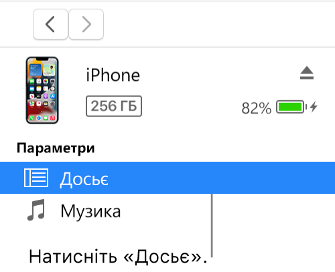The height and width of the screenshot is (272, 335).
Task: Click the Параметри section header
Action: pos(56,148)
